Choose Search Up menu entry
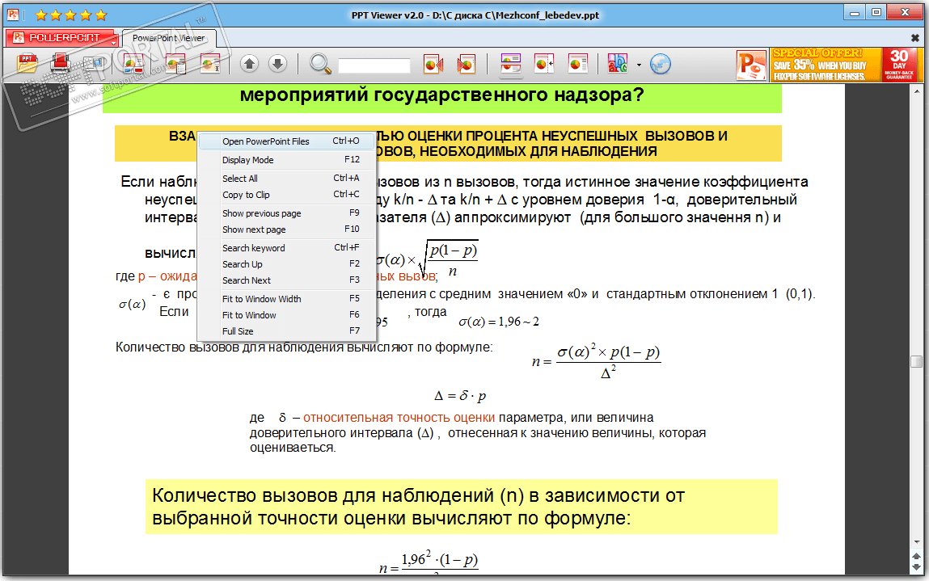The width and height of the screenshot is (929, 581). point(287,264)
